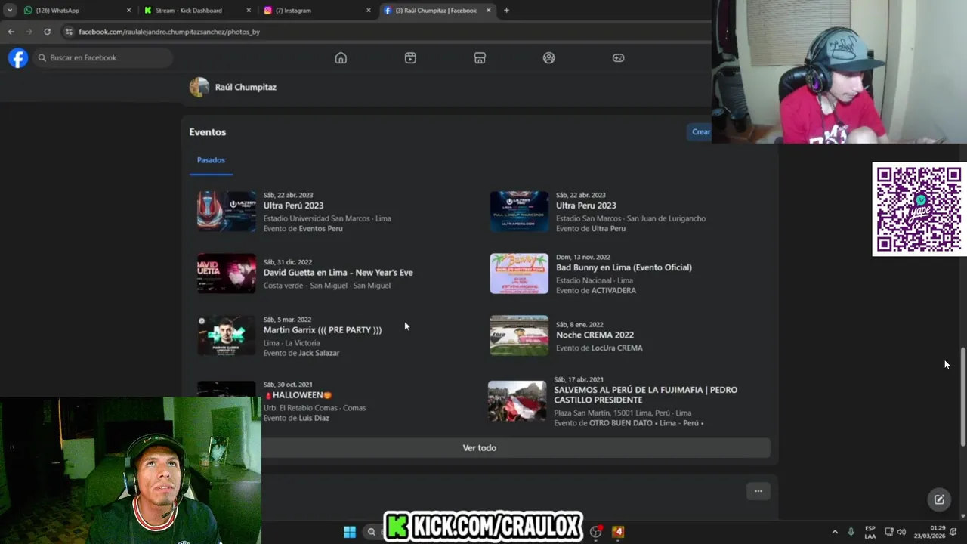Click the Eventos section heading
Viewport: 967px width, 544px height.
tap(208, 132)
